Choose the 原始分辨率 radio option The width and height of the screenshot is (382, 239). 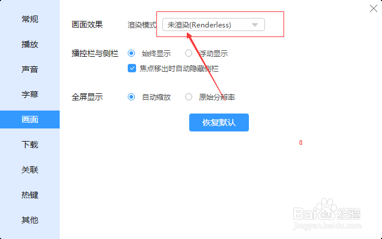click(189, 97)
